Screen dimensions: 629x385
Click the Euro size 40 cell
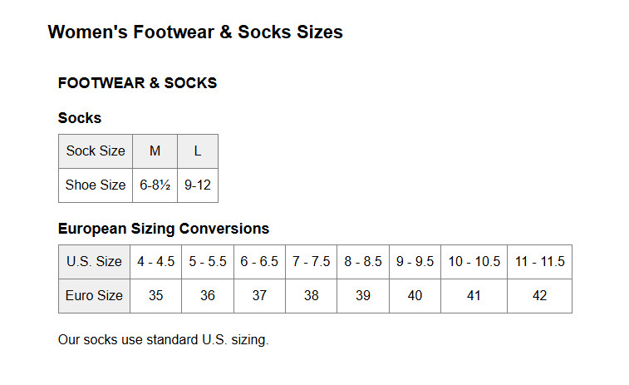[x=415, y=296]
